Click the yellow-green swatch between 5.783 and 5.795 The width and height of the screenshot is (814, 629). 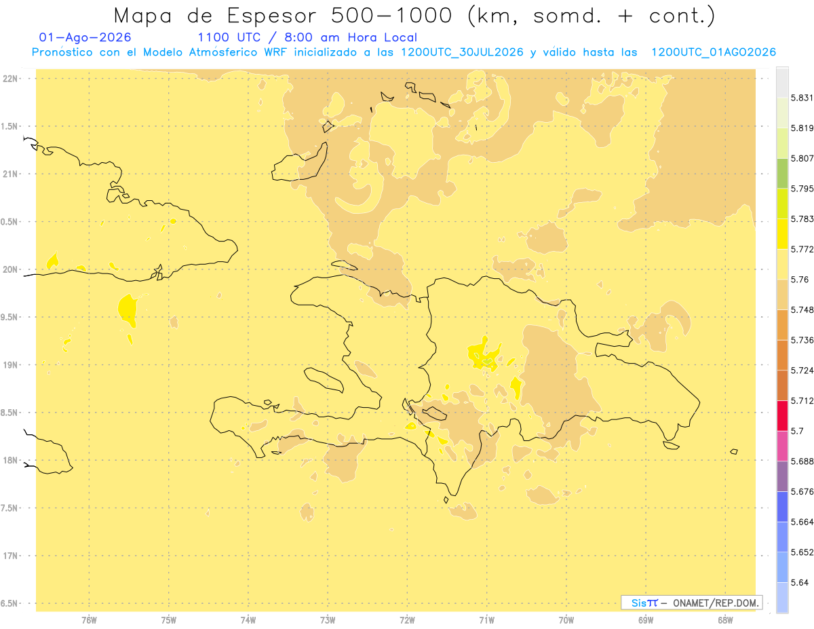[782, 204]
